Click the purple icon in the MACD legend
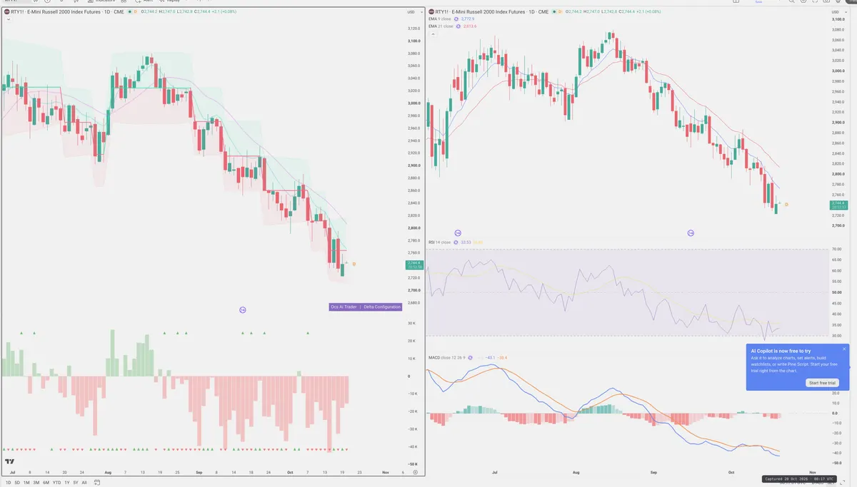 pos(471,357)
